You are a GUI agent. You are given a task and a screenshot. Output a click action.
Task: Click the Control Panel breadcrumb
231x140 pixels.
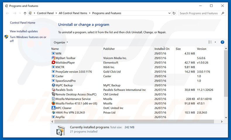[46, 13]
